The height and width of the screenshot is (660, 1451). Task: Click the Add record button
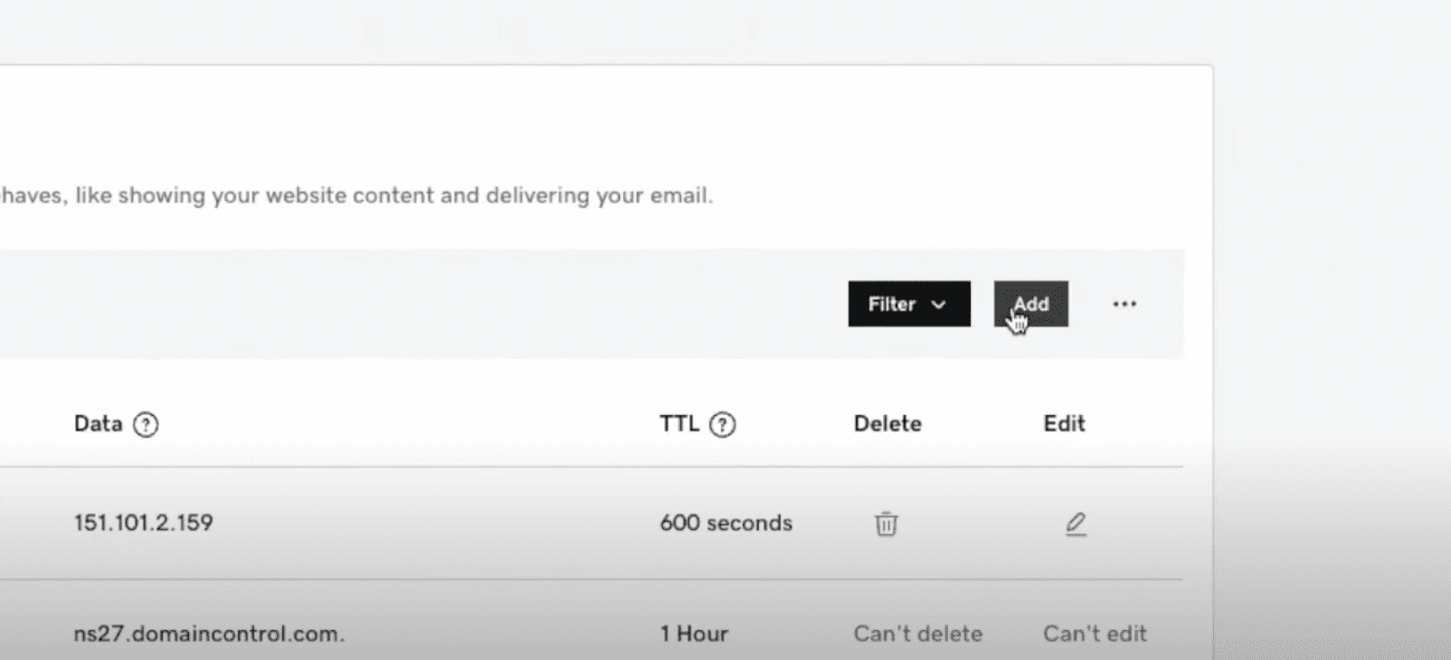tap(1030, 304)
